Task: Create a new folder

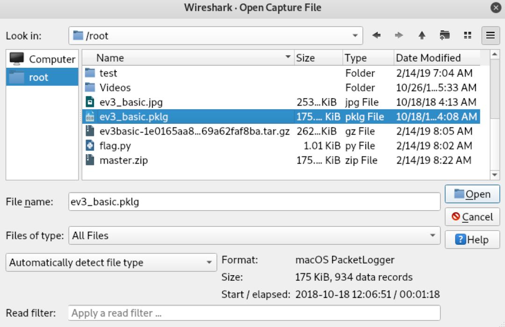Action: click(x=445, y=35)
